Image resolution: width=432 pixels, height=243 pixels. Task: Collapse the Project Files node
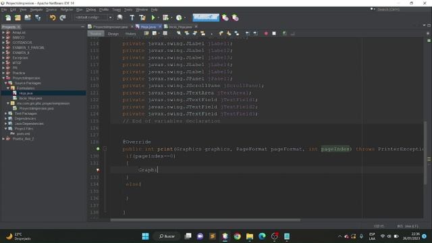pyautogui.click(x=6, y=129)
